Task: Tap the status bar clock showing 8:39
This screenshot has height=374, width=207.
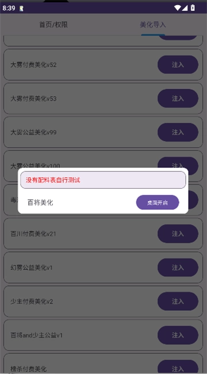Action: click(9, 8)
